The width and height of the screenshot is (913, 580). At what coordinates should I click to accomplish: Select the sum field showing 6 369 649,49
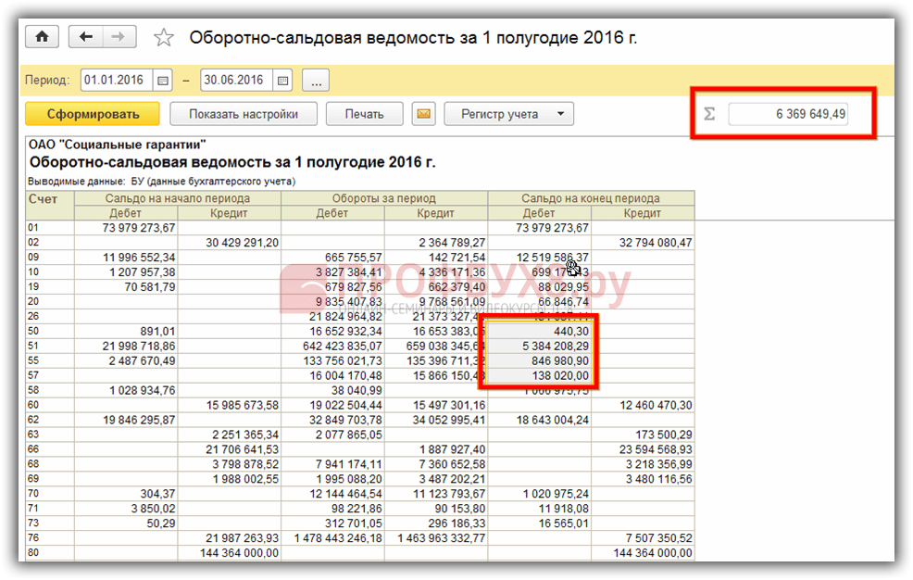(788, 114)
